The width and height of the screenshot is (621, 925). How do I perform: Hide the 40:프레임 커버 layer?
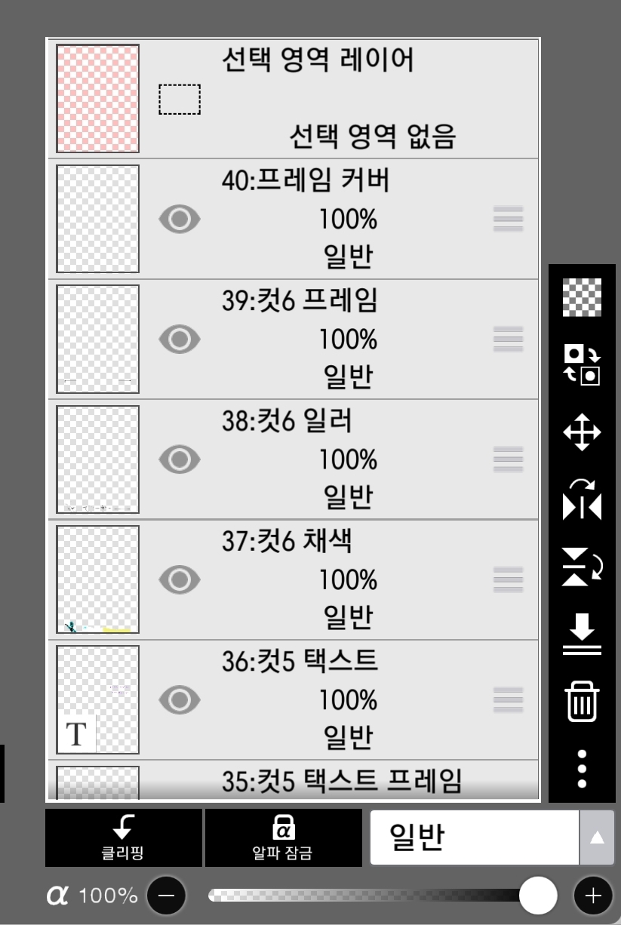[180, 220]
